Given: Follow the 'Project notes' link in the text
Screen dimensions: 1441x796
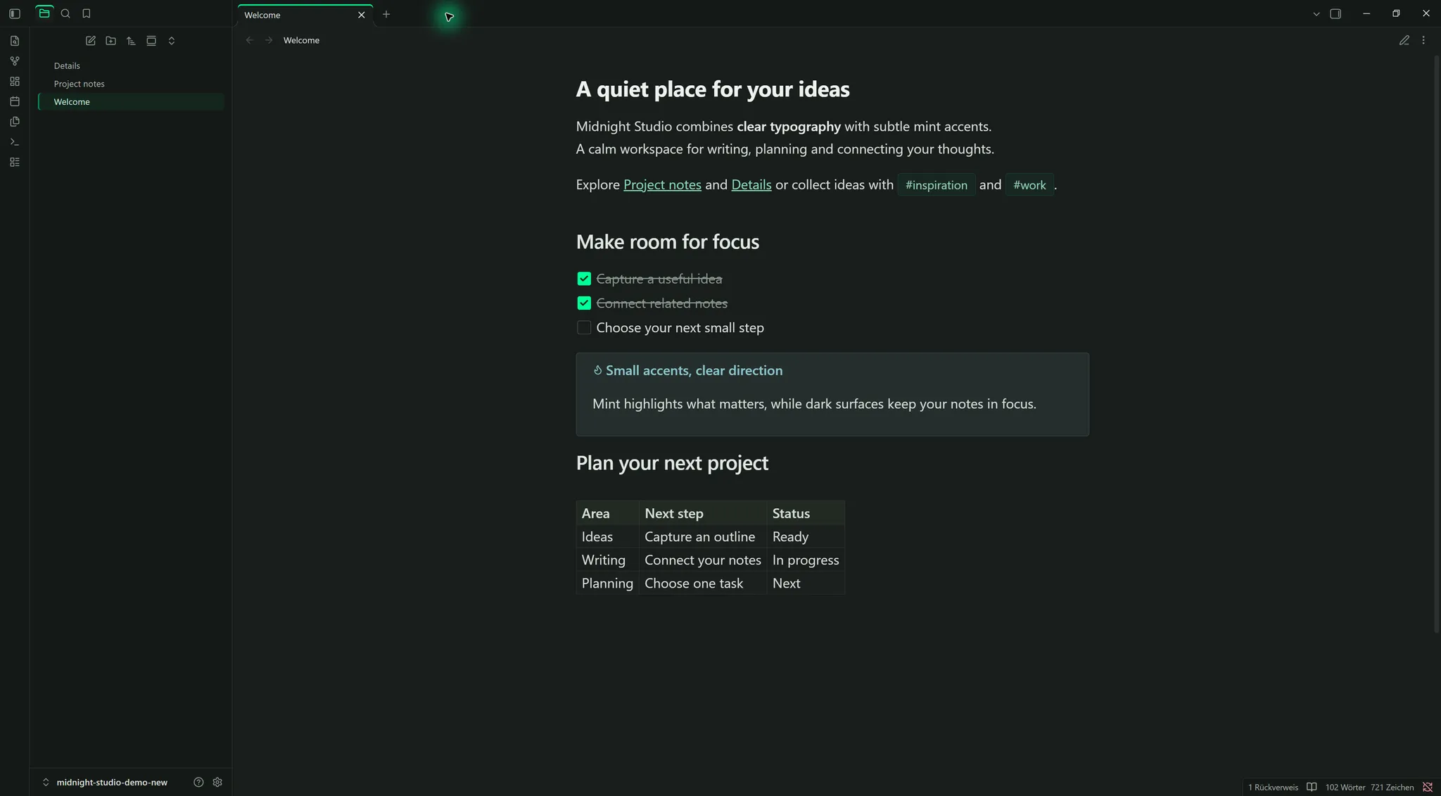Looking at the screenshot, I should click(x=662, y=184).
